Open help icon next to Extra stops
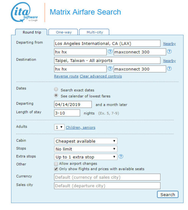This screenshot has height=210, width=188. coord(121,156)
